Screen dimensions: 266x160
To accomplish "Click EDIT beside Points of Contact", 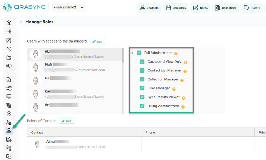I will pyautogui.click(x=66, y=121).
